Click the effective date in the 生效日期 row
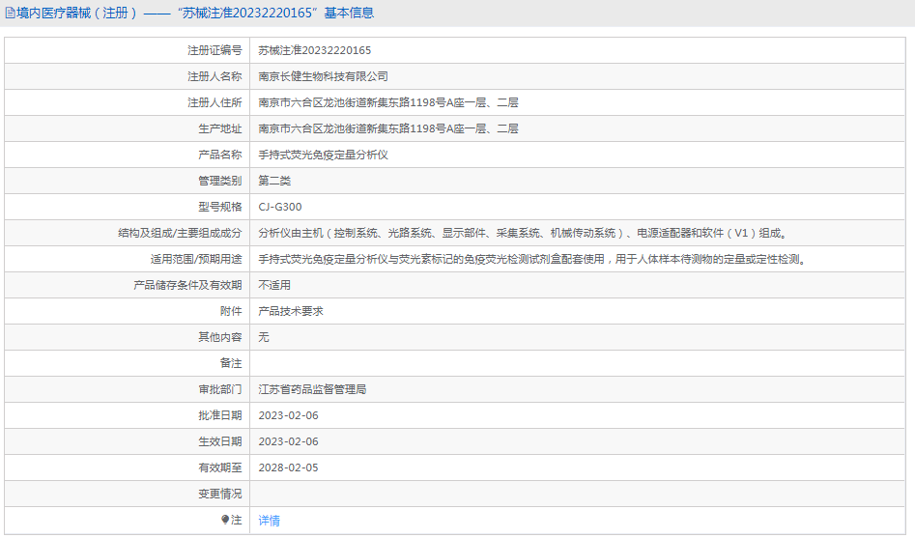 coord(288,441)
